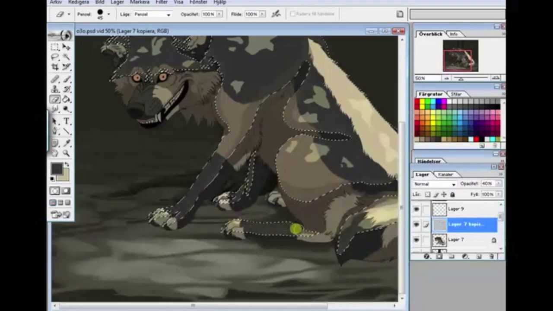Open the Markera menu

[x=140, y=2]
